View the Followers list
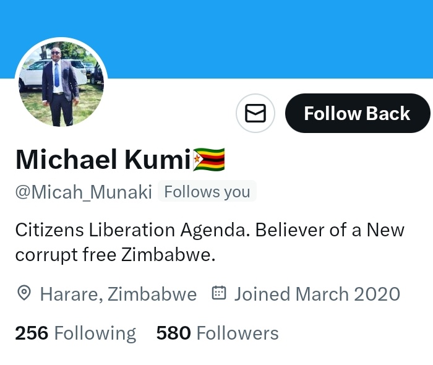Screen dimensions: 433x365 218,333
